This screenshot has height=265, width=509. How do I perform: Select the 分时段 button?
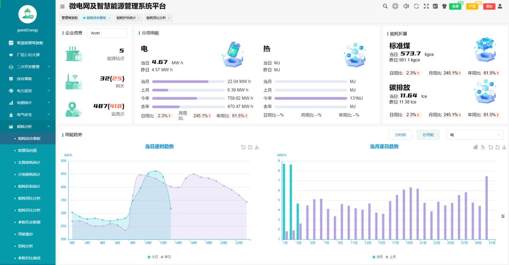401,135
